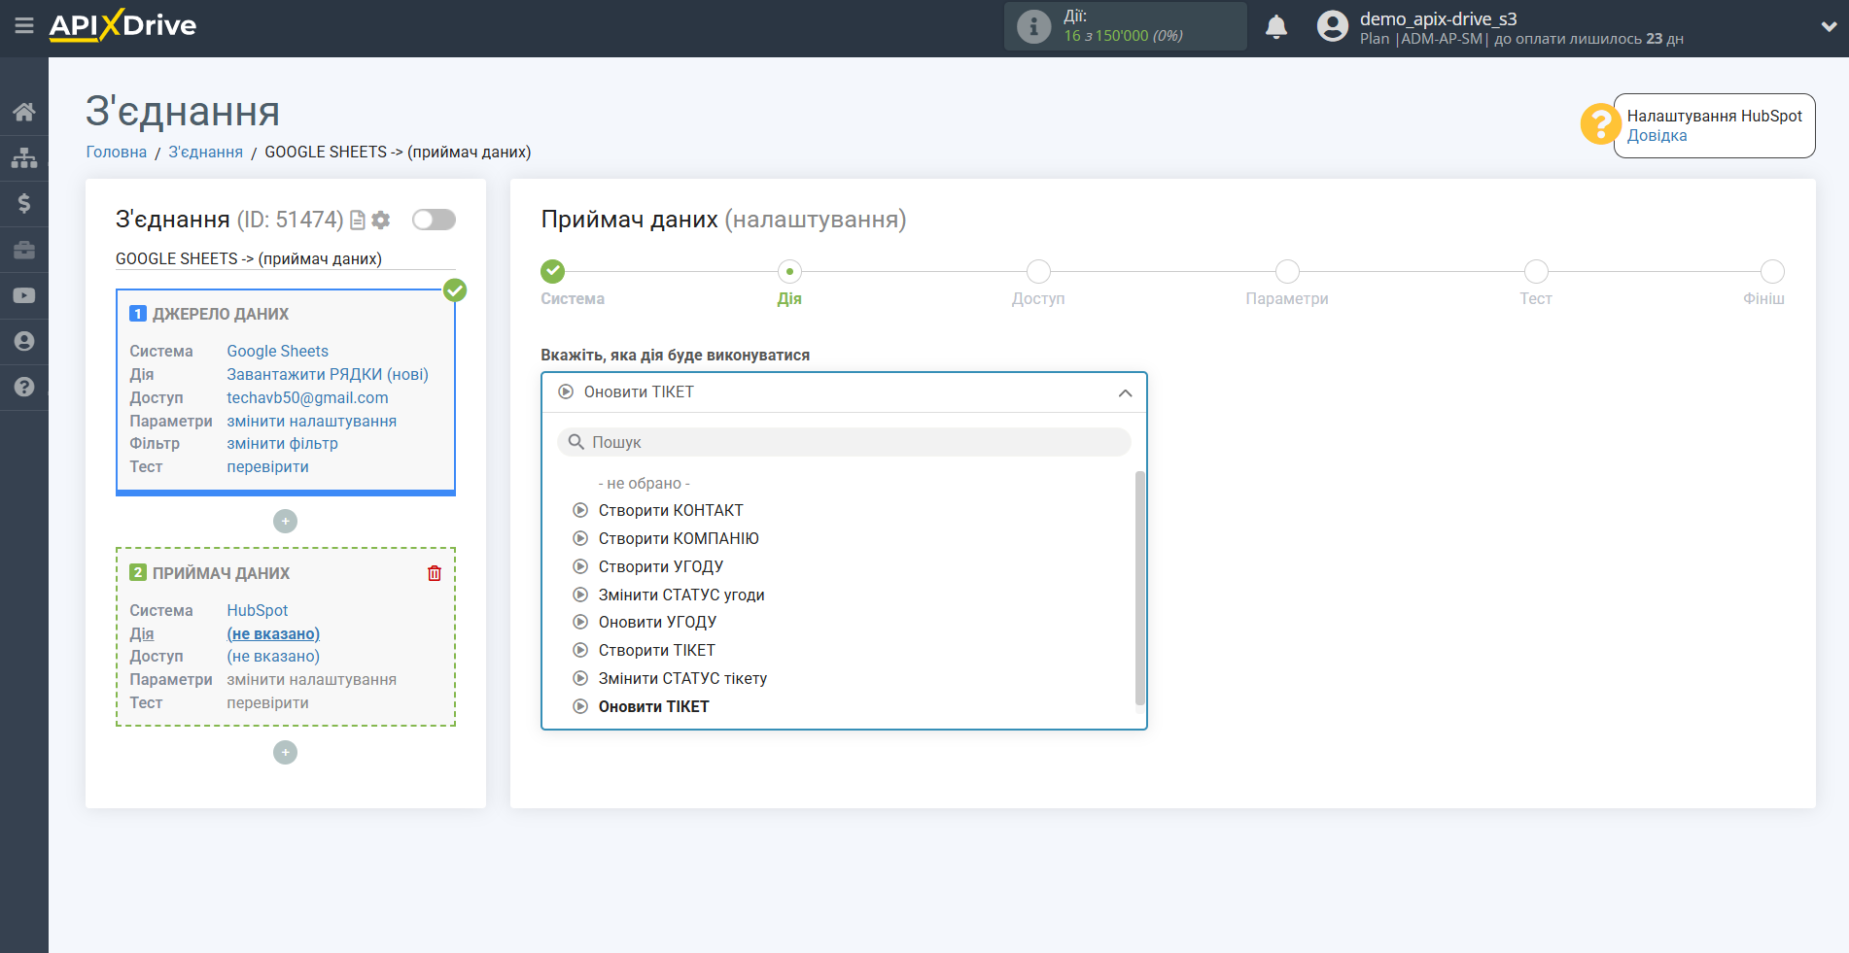Open Завантажити РЯДКИ (нові) action link
1849x953 pixels.
point(328,375)
